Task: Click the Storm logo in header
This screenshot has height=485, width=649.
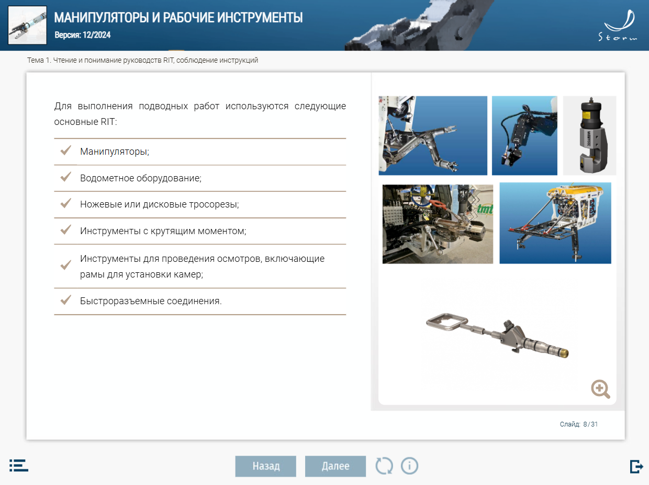Action: tap(619, 26)
